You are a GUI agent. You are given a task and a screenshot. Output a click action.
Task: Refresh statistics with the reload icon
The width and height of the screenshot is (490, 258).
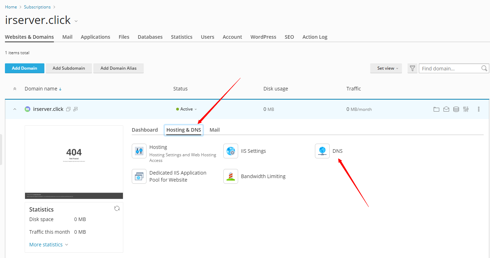[117, 208]
